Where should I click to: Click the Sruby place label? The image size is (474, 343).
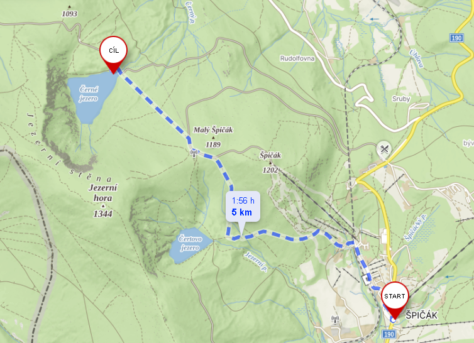(x=401, y=99)
